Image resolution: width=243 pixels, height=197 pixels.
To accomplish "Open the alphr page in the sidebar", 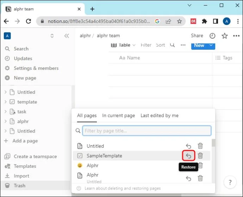I will [23, 121].
